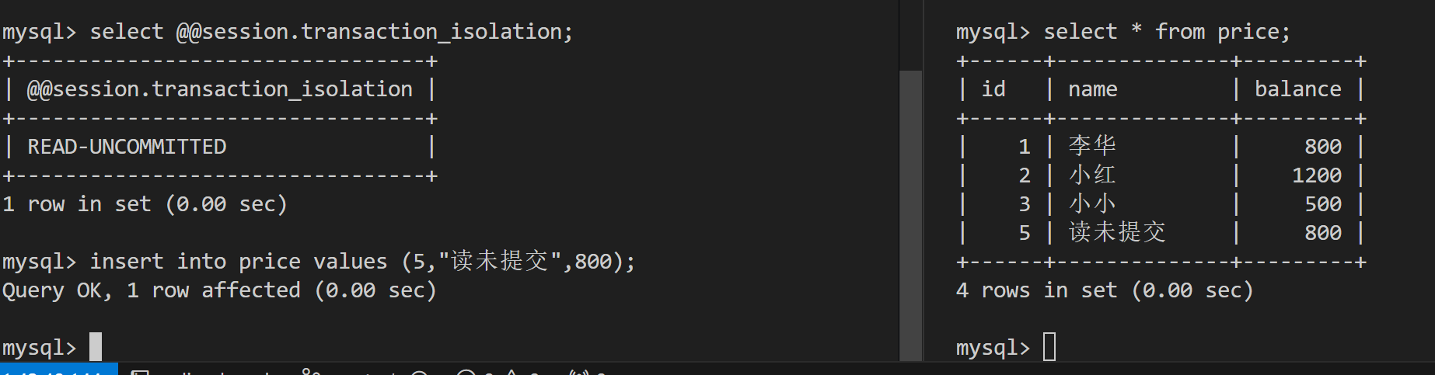1435x375 pixels.
Task: Click the left terminal's vertical scrollbar thumb
Action: click(x=910, y=215)
